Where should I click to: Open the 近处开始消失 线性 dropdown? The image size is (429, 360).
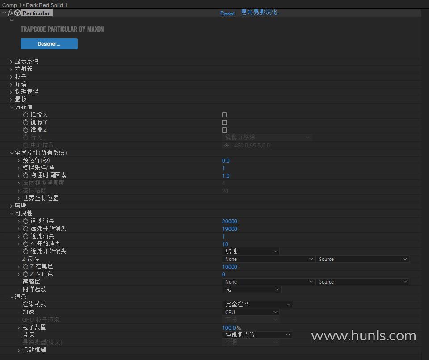tap(250, 251)
